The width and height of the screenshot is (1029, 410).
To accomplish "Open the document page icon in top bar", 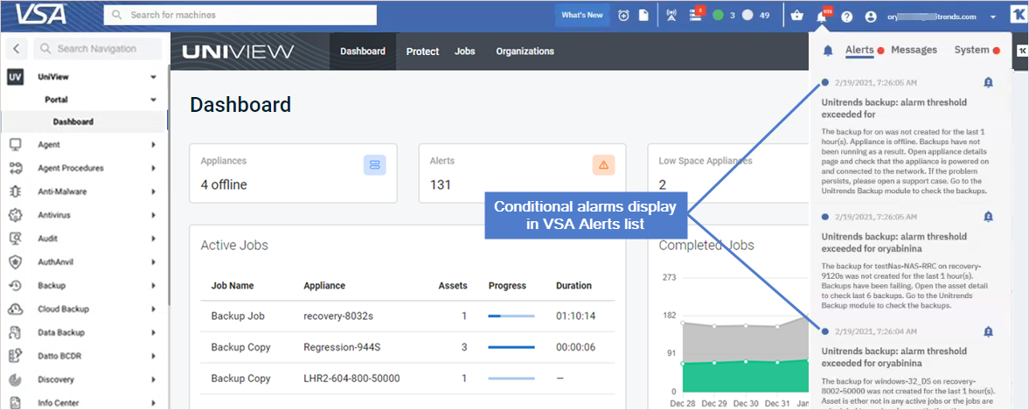I will click(643, 16).
